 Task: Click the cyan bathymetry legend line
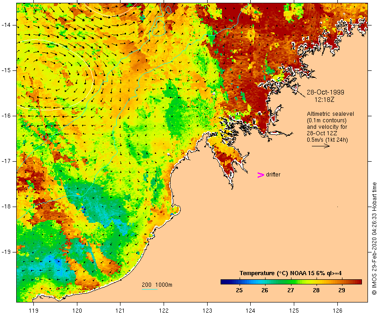150,289
